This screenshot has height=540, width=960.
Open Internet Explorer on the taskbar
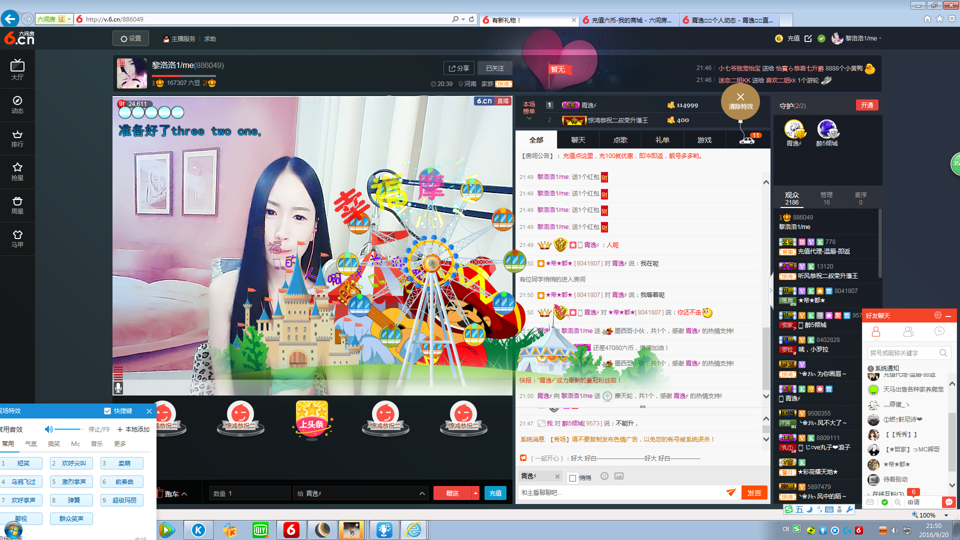(414, 530)
